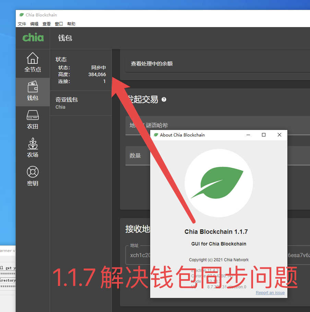This screenshot has height=312, width=310.
Task: Click the large leaf logo in About dialog
Action: tap(218, 183)
